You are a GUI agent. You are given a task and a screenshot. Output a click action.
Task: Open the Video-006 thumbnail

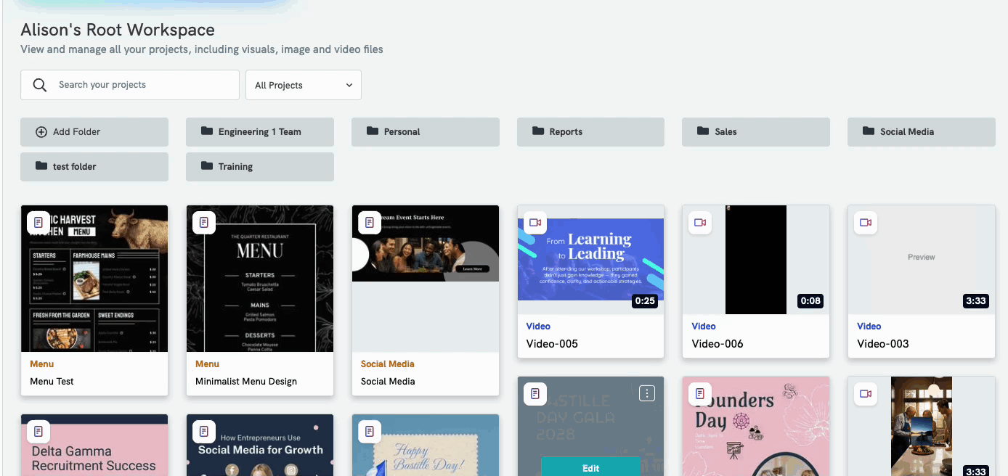756,260
